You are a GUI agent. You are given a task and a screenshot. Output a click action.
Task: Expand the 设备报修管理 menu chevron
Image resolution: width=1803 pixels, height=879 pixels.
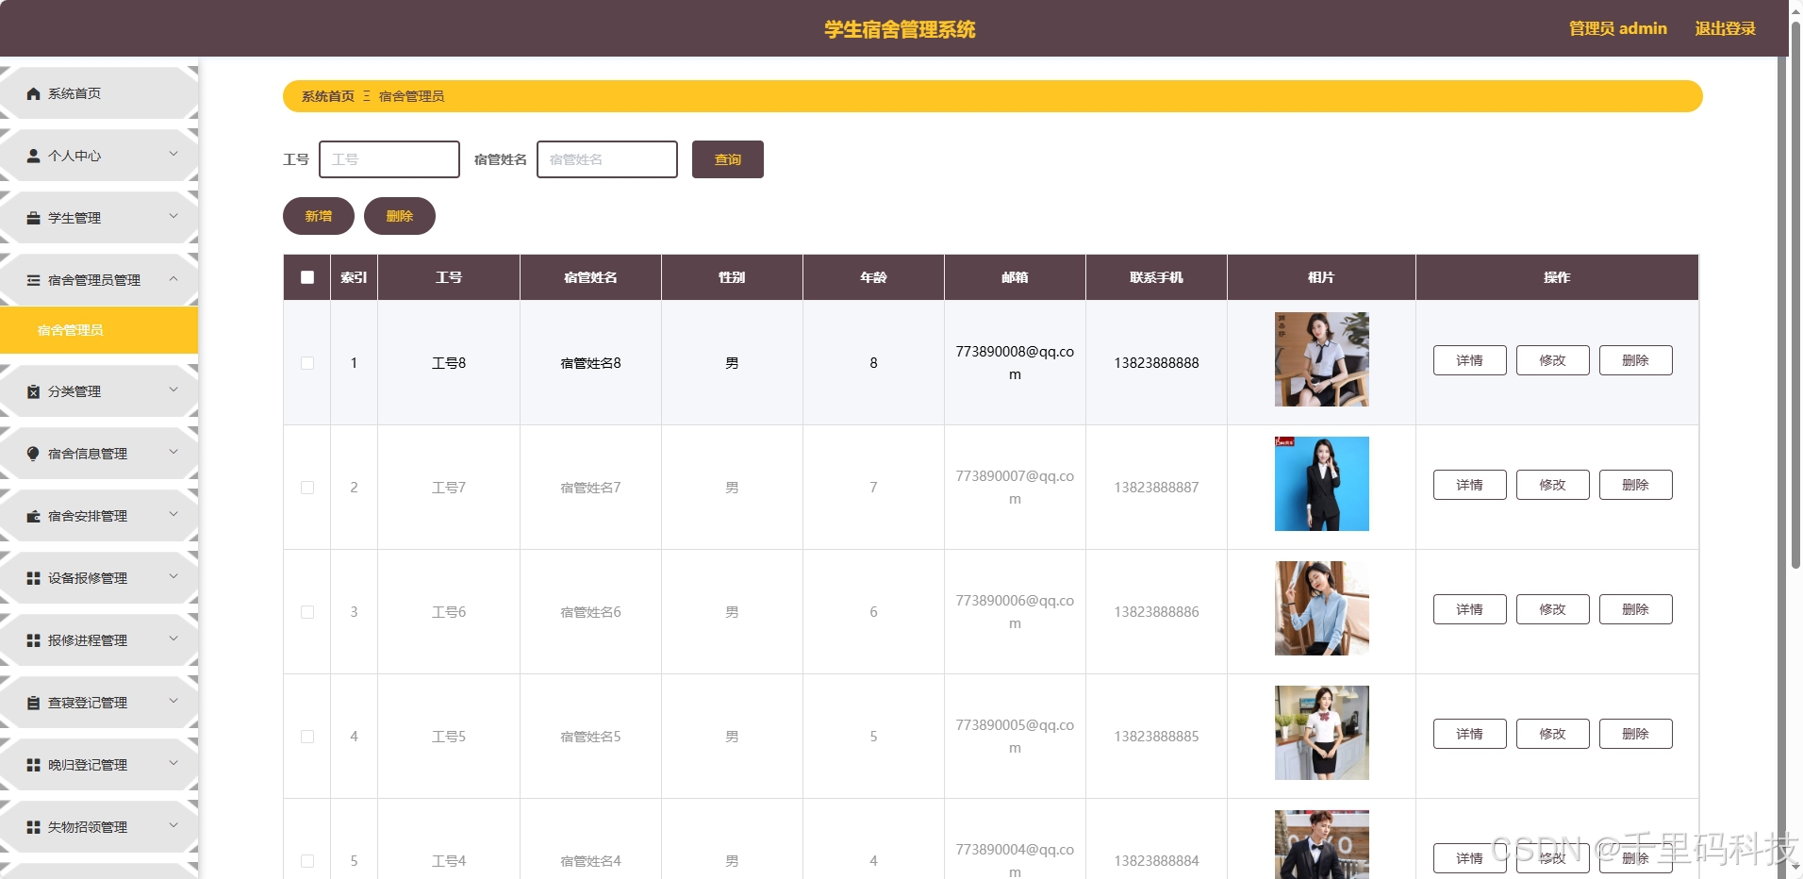[x=174, y=576]
